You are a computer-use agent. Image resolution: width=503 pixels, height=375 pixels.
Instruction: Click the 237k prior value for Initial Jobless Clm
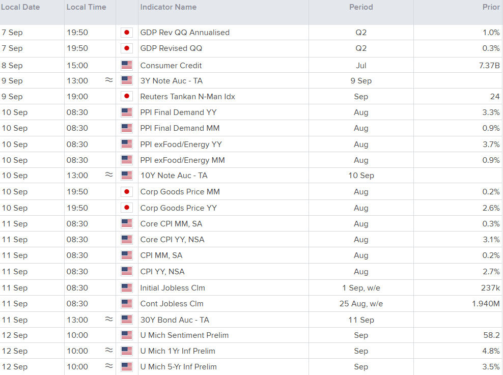[x=490, y=288]
